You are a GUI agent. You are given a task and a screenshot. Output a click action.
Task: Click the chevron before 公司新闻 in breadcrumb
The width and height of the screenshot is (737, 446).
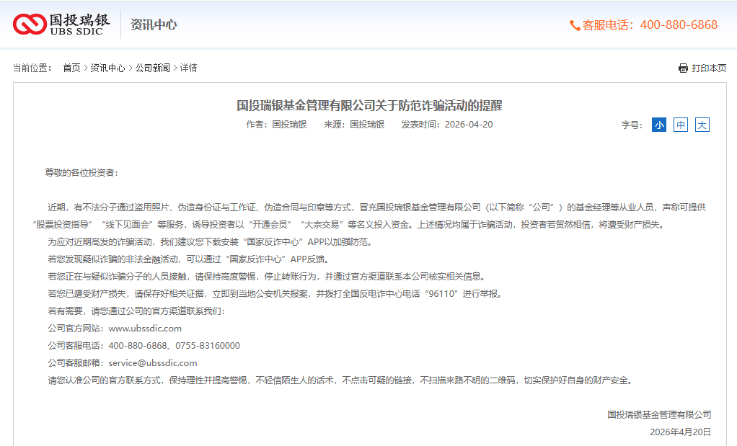pos(131,68)
